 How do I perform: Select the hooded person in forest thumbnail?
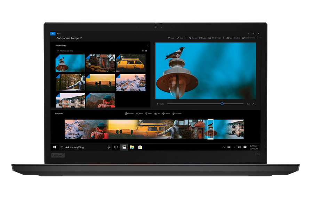(70, 83)
